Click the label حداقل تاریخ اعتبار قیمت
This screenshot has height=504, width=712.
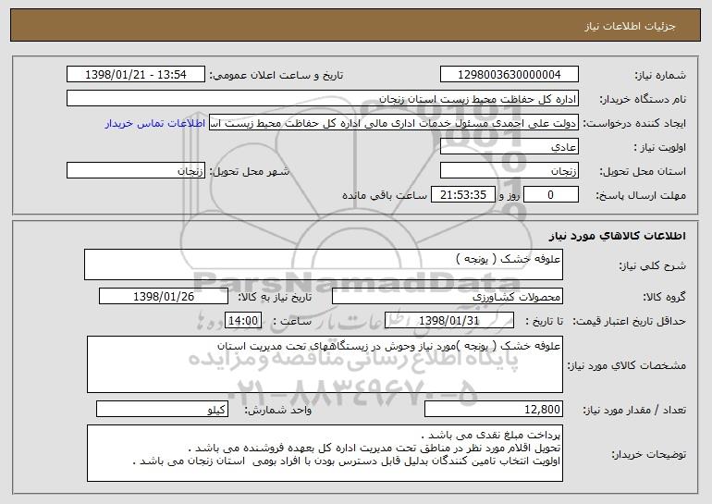(629, 321)
